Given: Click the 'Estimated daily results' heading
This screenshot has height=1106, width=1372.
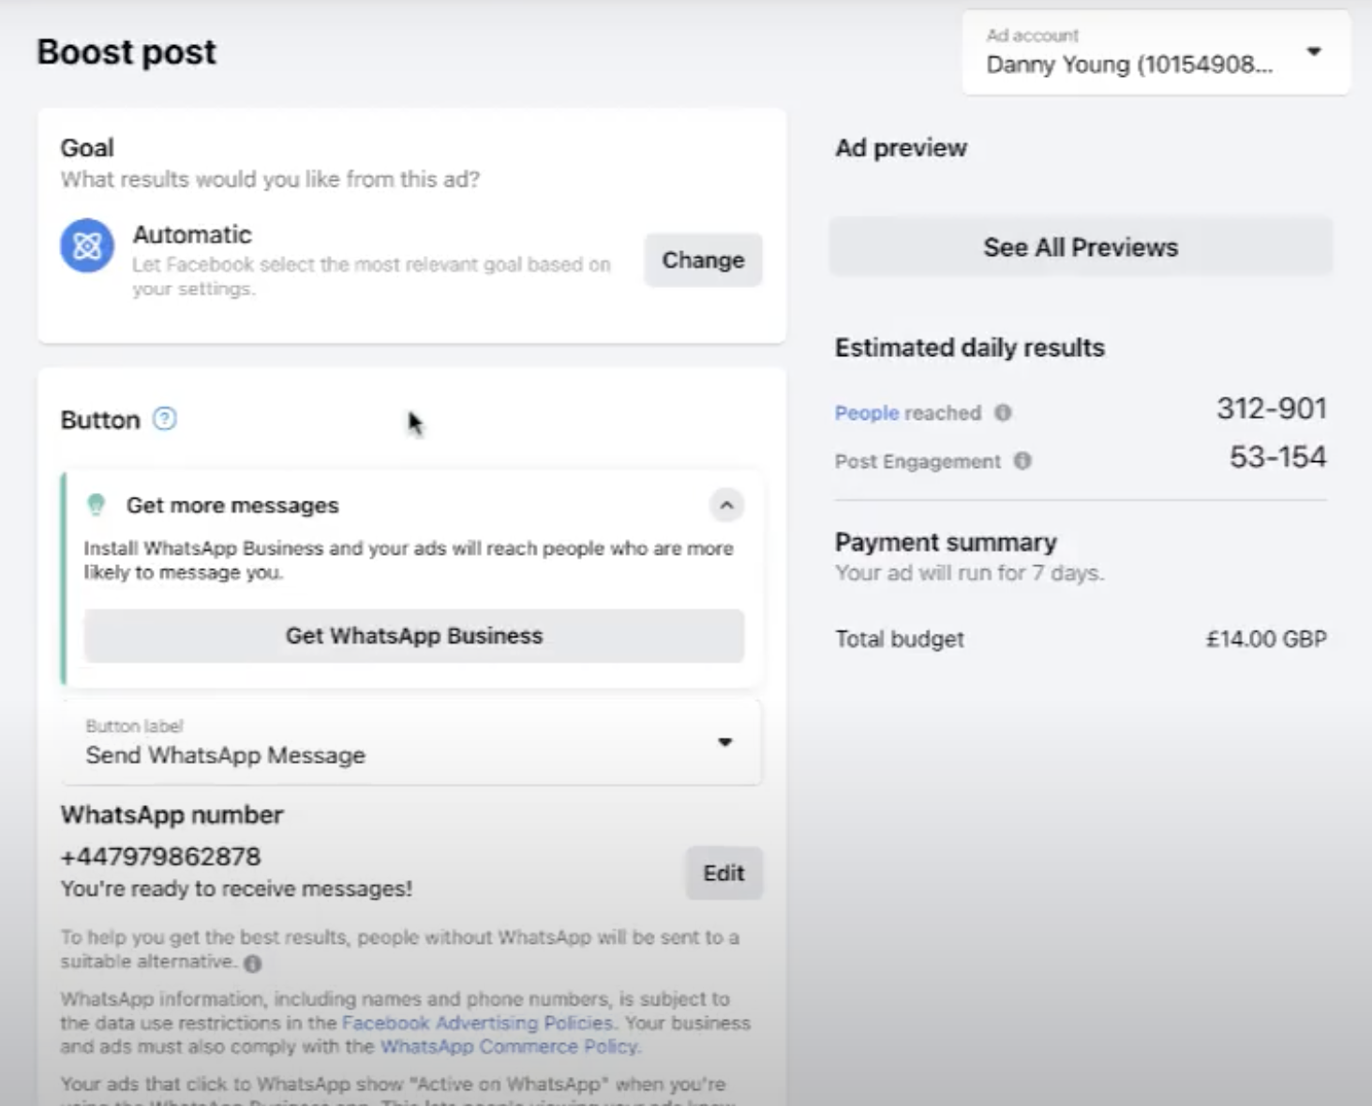Looking at the screenshot, I should tap(970, 348).
